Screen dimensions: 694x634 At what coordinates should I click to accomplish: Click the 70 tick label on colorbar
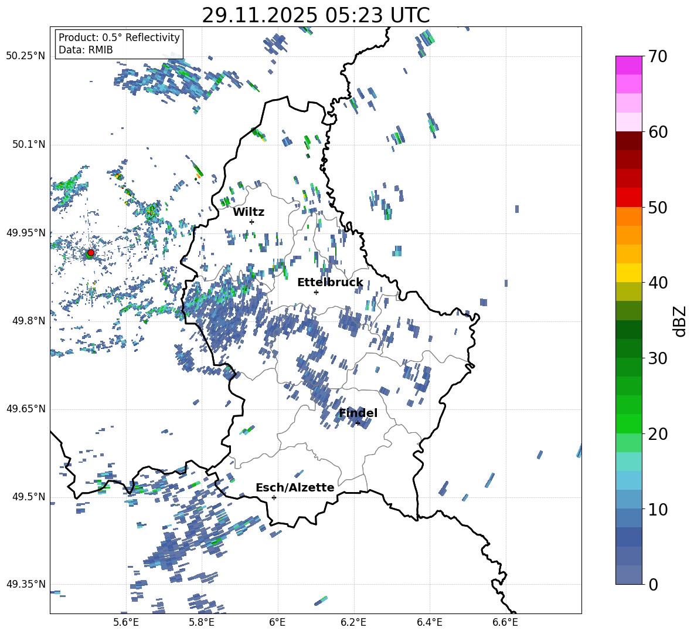point(658,57)
